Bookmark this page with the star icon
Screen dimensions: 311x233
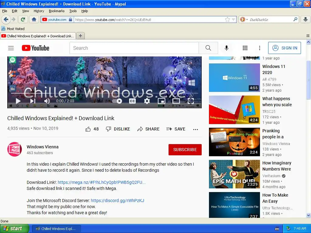tap(227, 20)
